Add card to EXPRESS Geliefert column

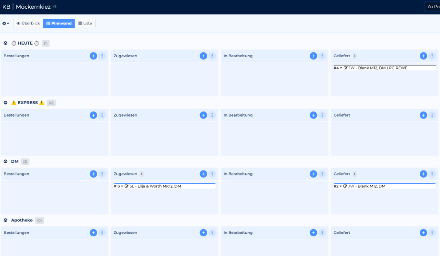pyautogui.click(x=424, y=115)
